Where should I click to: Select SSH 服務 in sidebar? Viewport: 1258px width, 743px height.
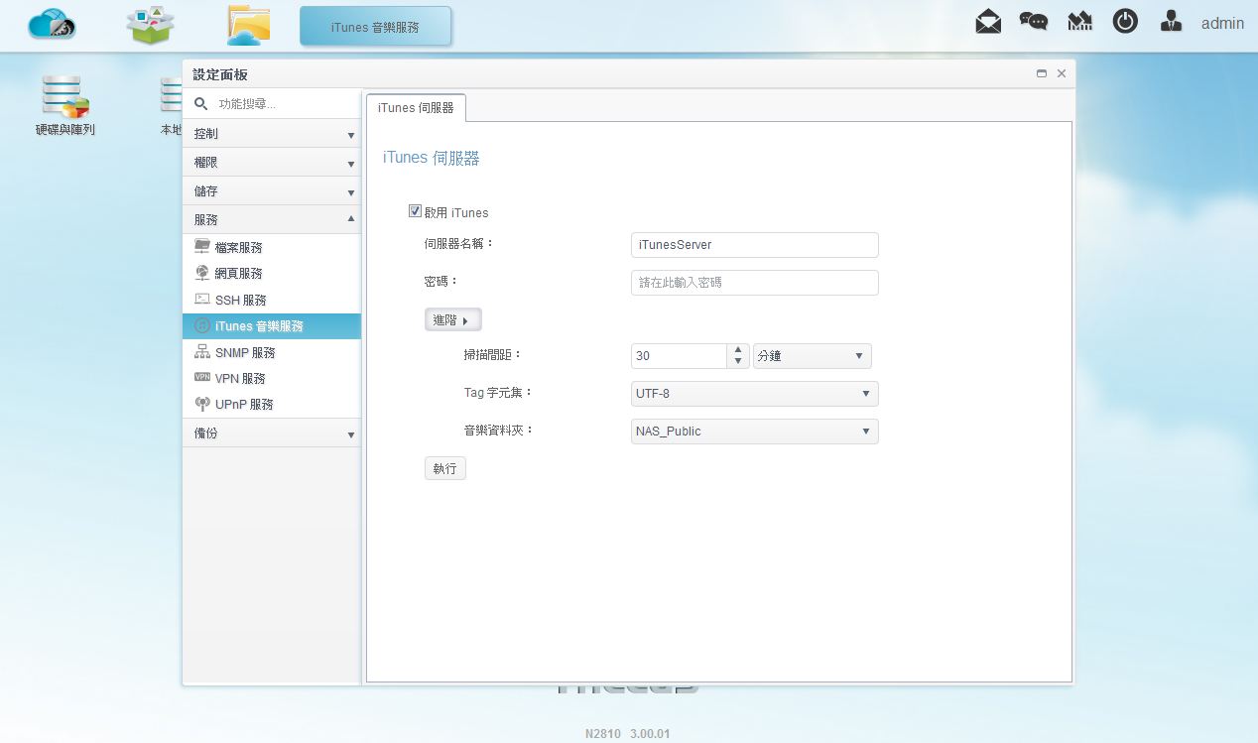(x=272, y=300)
